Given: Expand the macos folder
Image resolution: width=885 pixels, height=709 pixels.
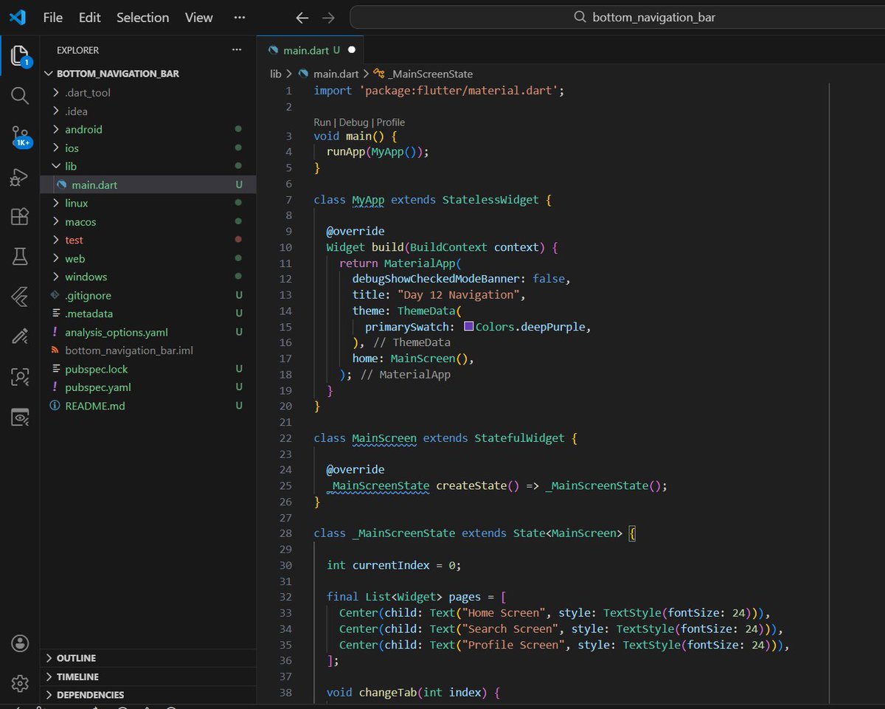Looking at the screenshot, I should 80,222.
